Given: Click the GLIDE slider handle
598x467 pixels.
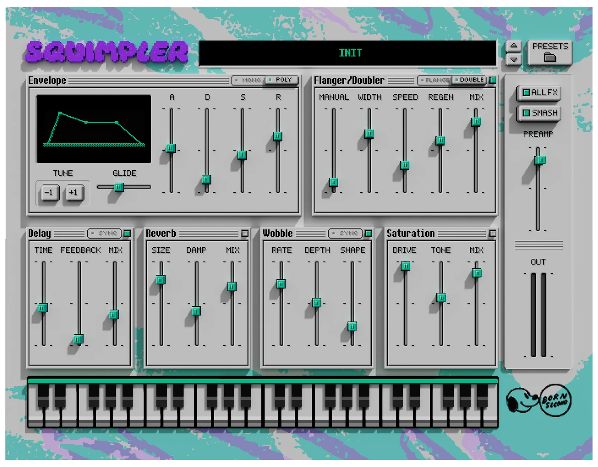Looking at the screenshot, I should [119, 187].
